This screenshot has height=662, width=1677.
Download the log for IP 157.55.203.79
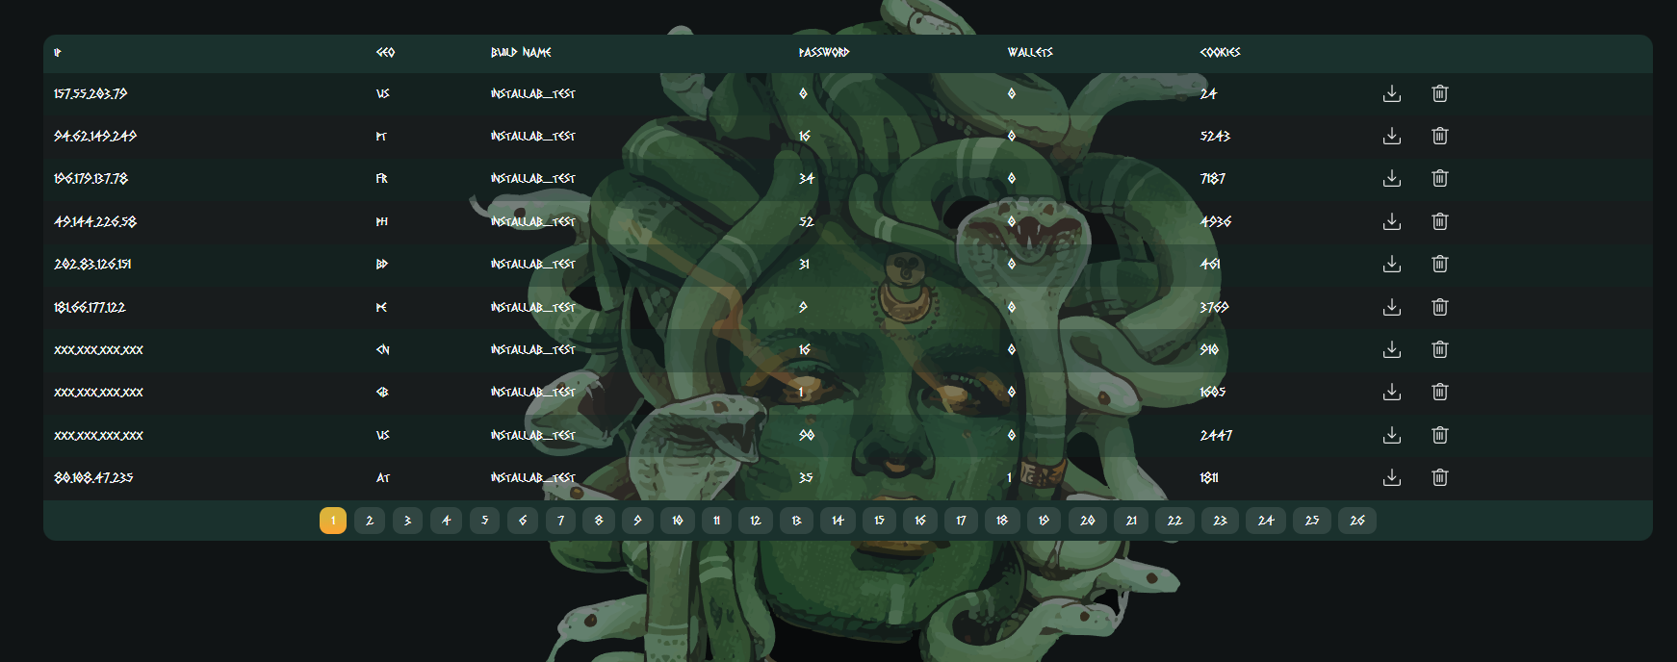pos(1392,93)
